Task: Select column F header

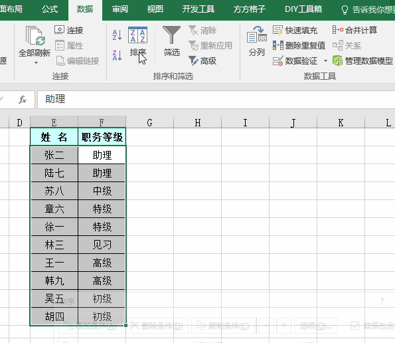Action: coord(102,122)
